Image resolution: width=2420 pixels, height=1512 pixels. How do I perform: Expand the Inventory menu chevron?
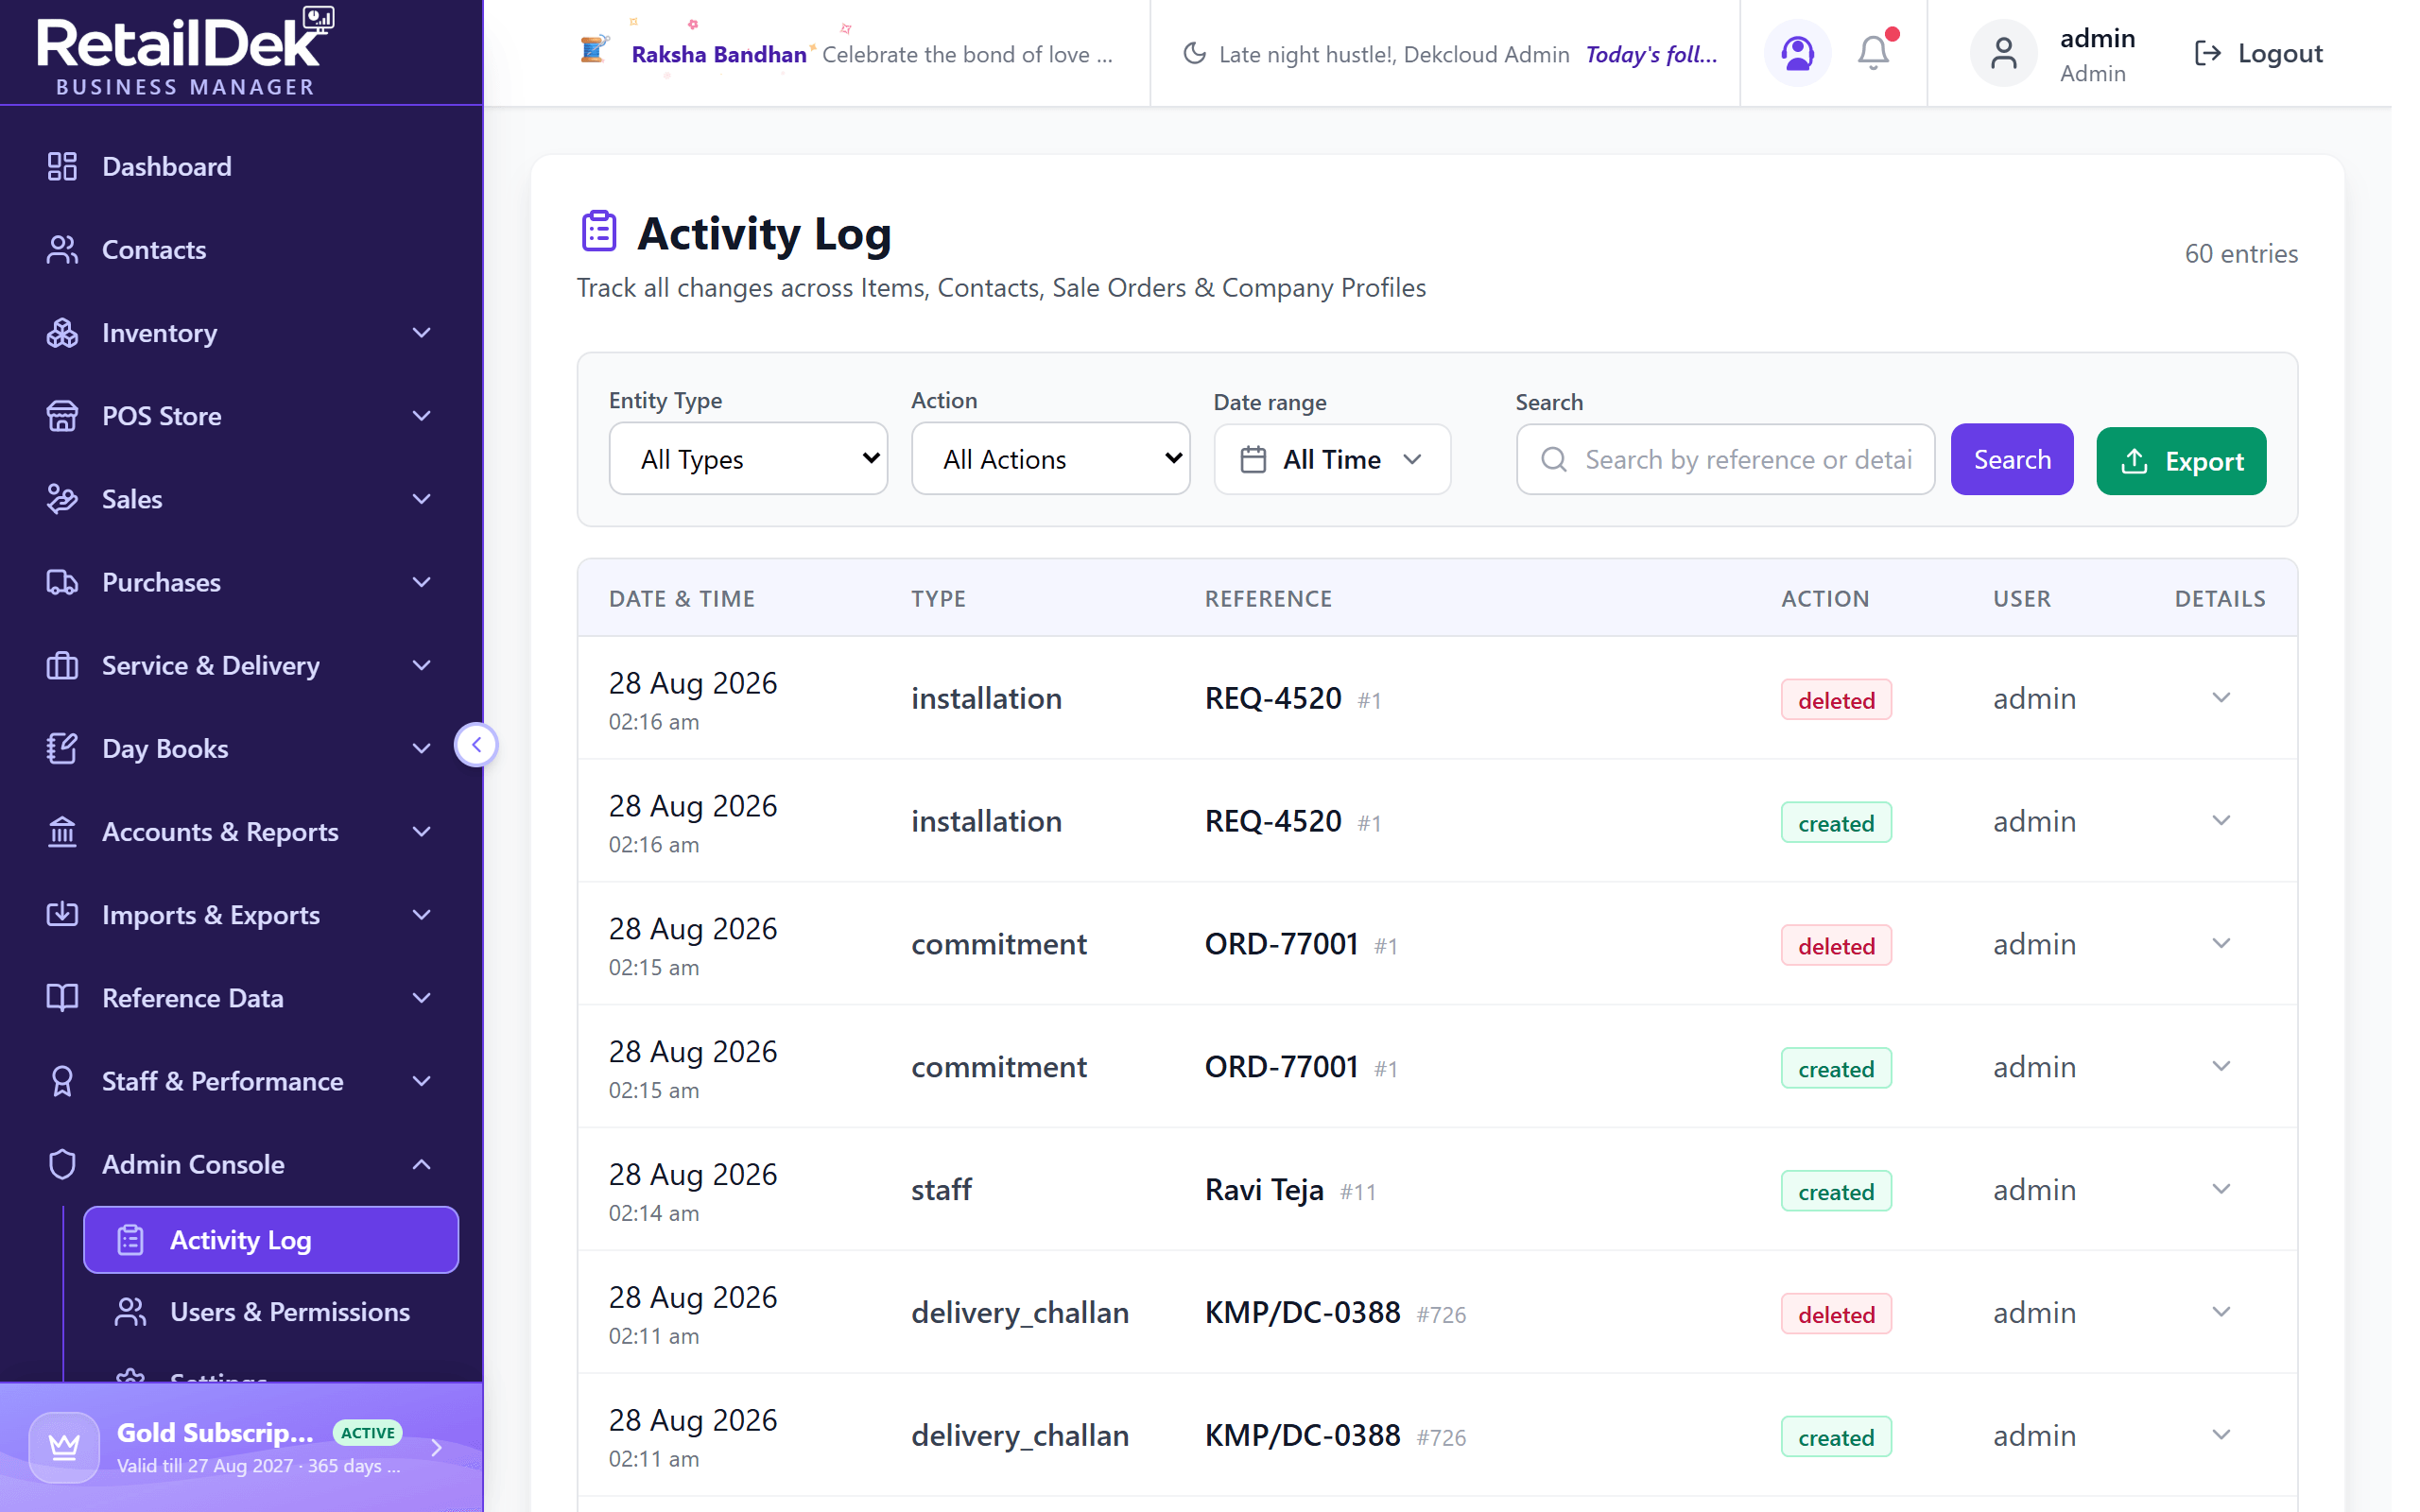click(422, 332)
